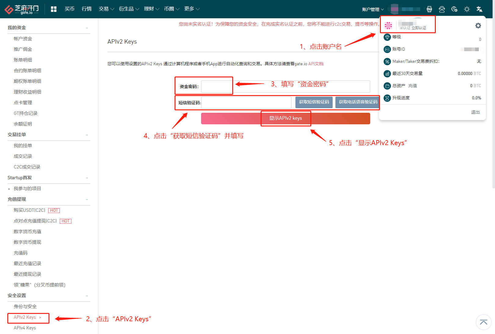495x334 pixels.
Task: Open 我参与的项目 in the sidebar
Action: pyautogui.click(x=27, y=189)
